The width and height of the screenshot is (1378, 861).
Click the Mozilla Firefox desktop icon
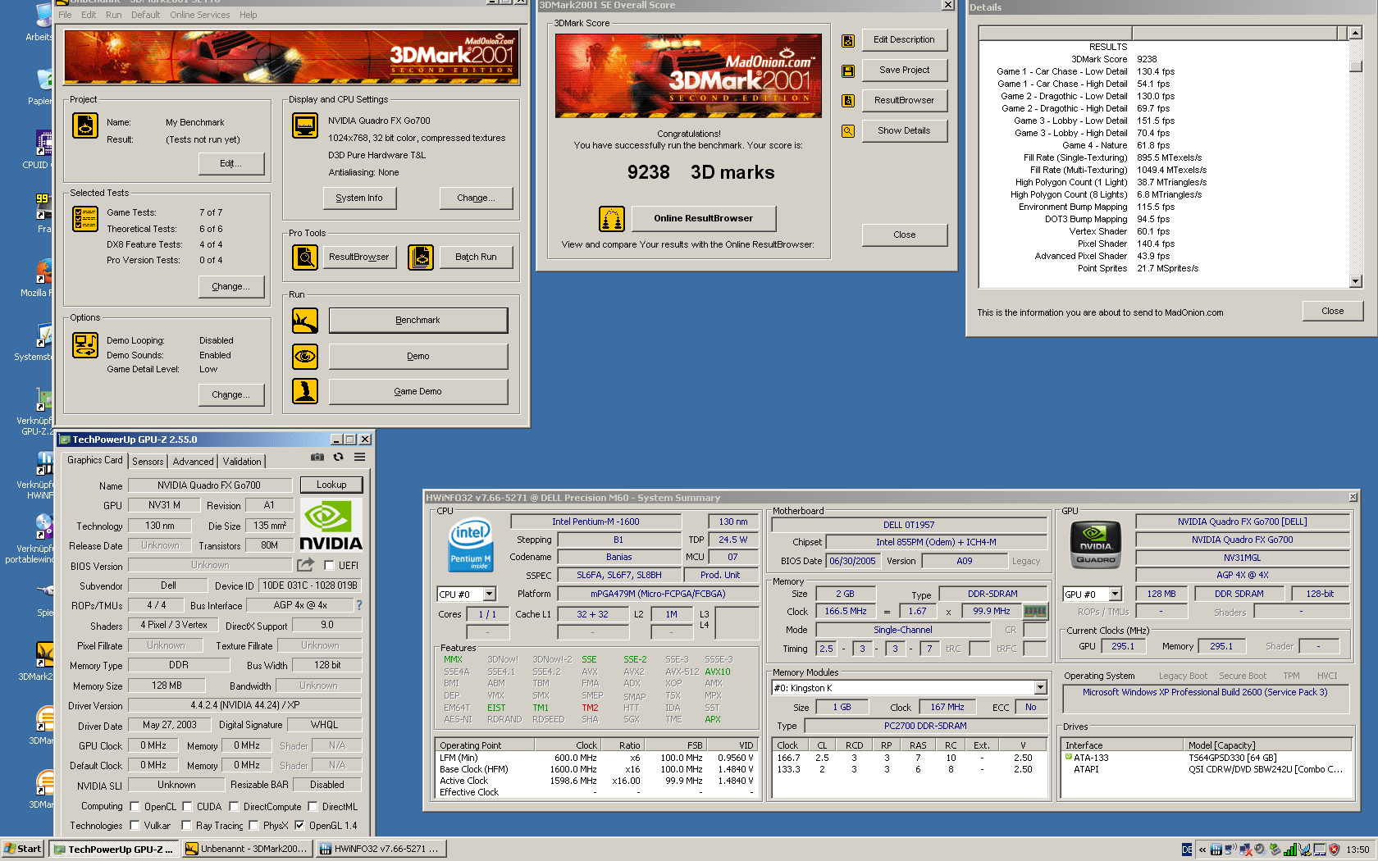coord(43,271)
